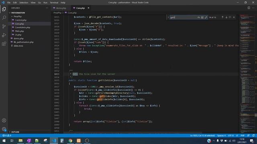Viewport: 257px width, 144px height.
Task: Open UI.php in explorer
Action: tap(18, 35)
